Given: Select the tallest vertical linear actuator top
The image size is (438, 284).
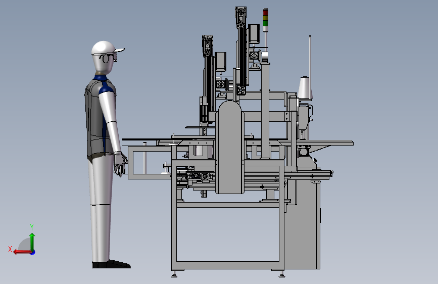Looking at the screenshot, I should pyautogui.click(x=240, y=17).
